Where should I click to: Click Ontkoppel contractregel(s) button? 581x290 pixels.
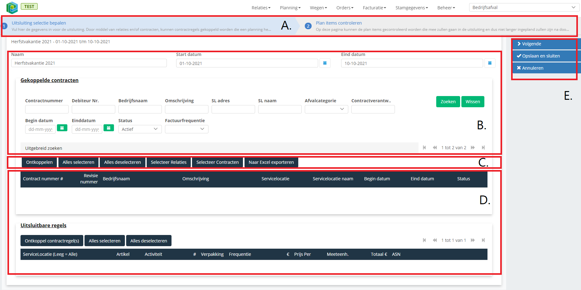click(x=52, y=241)
